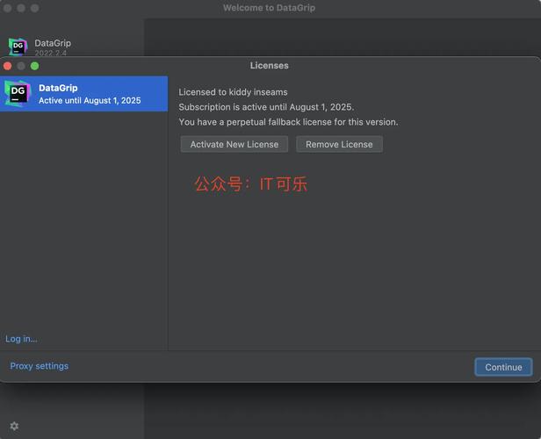Image resolution: width=541 pixels, height=439 pixels.
Task: Select the DataGrip license entry in the list
Action: tap(83, 94)
